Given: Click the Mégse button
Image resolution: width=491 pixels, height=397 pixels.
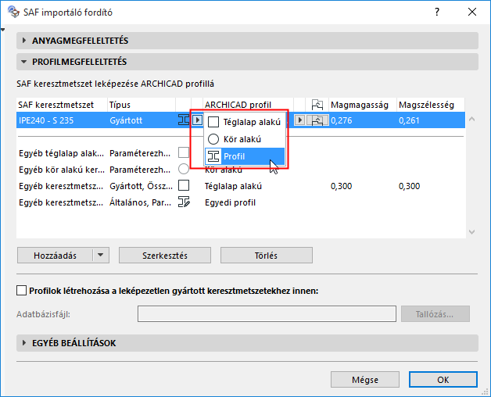Looking at the screenshot, I should tap(365, 380).
